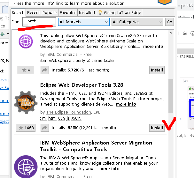Screen dimensions: 194x178
Task: Click the CSS tag link
Action: (x=62, y=118)
